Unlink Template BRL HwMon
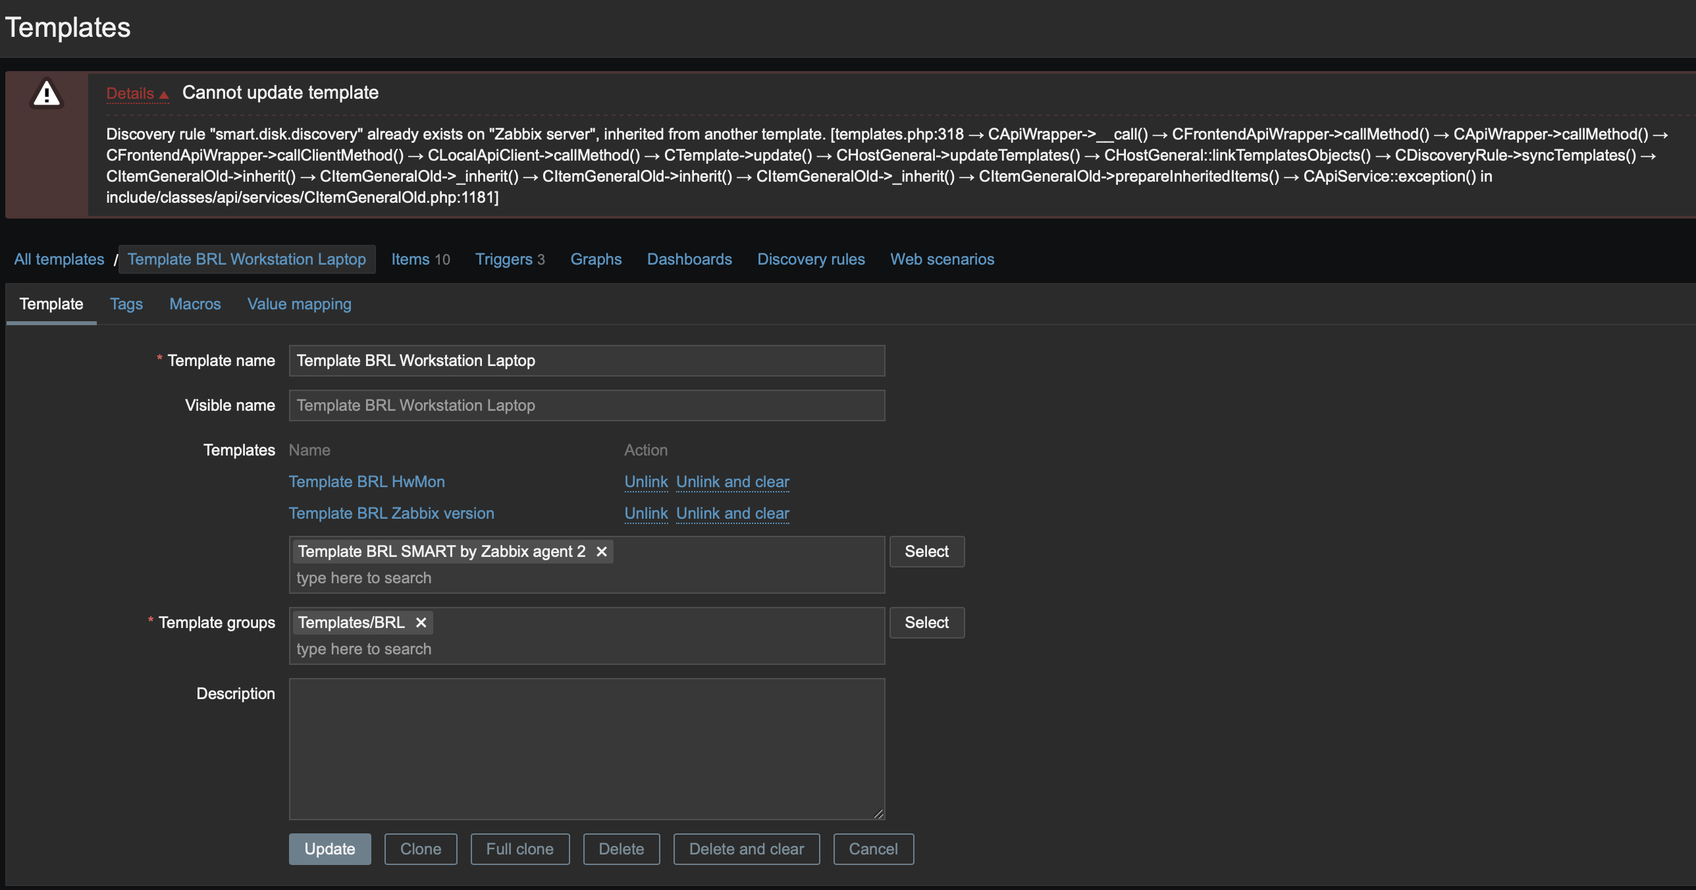 pyautogui.click(x=646, y=482)
